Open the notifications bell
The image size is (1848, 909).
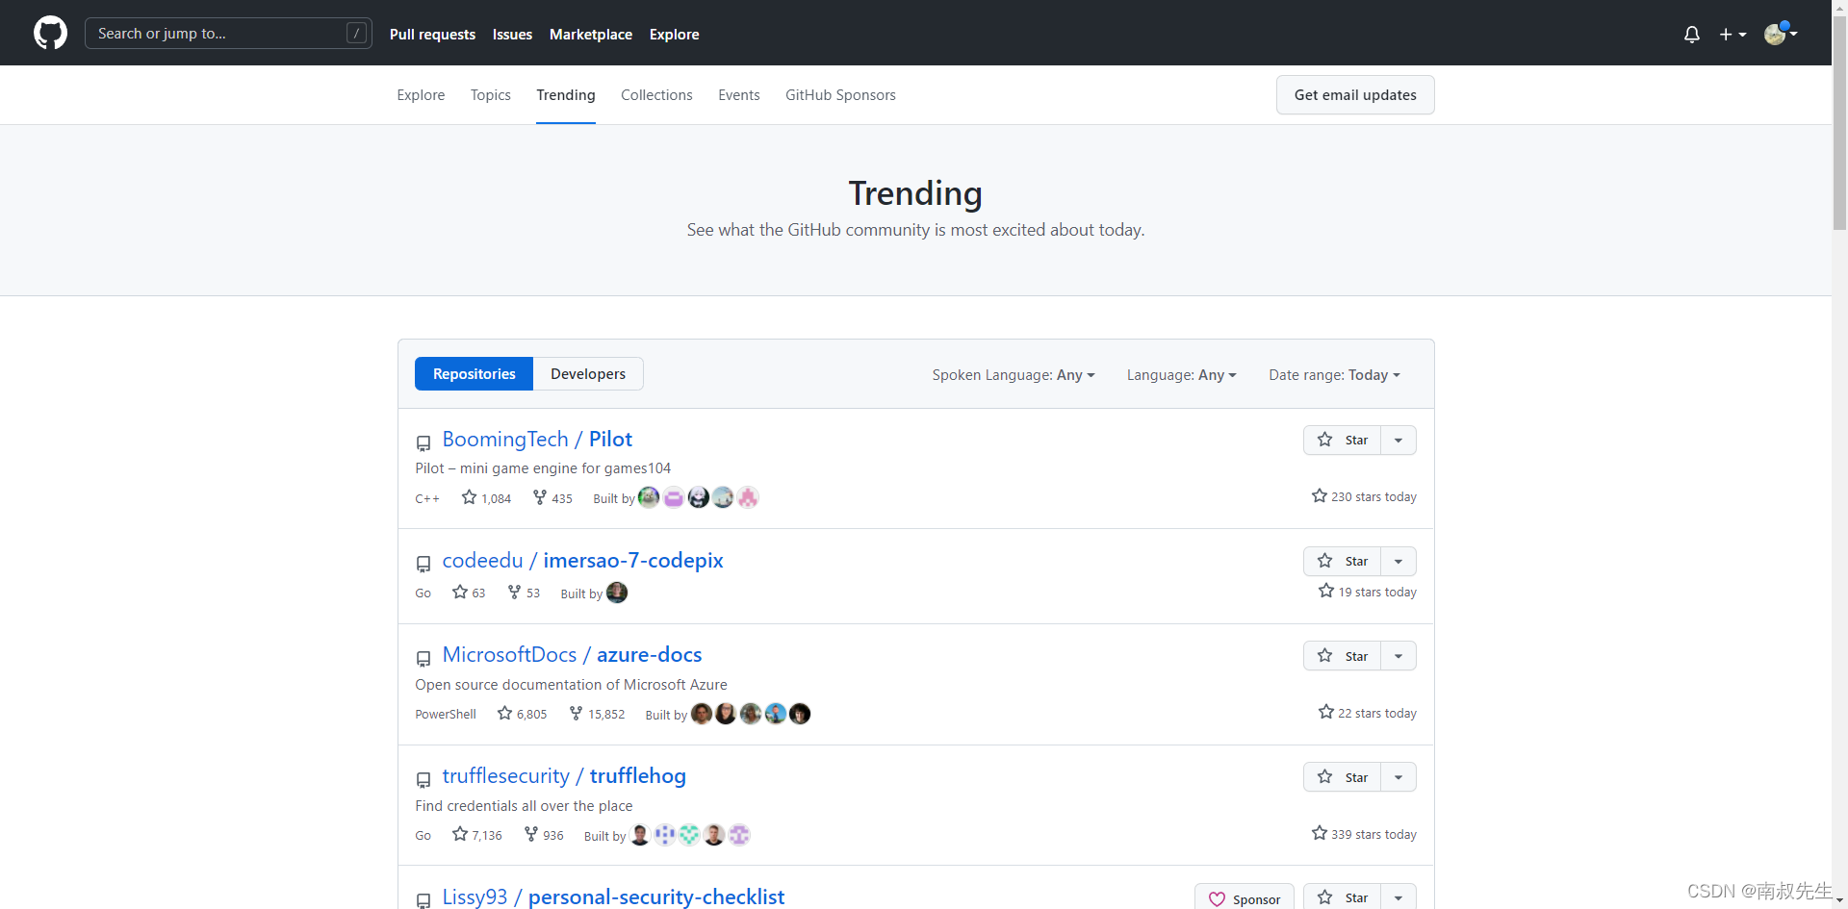tap(1692, 35)
